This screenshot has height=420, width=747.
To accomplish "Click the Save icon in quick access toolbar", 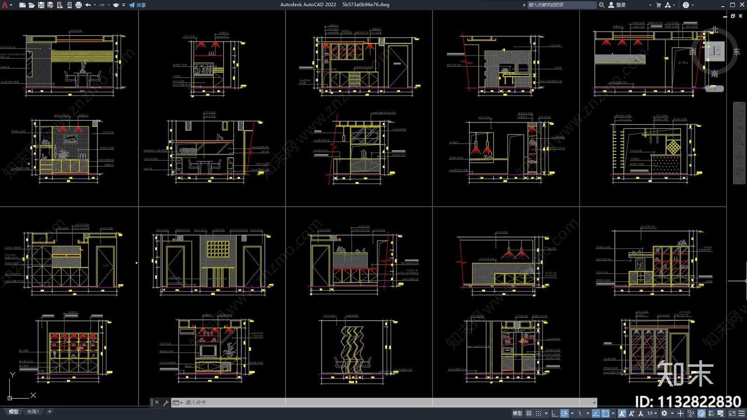I will point(41,5).
